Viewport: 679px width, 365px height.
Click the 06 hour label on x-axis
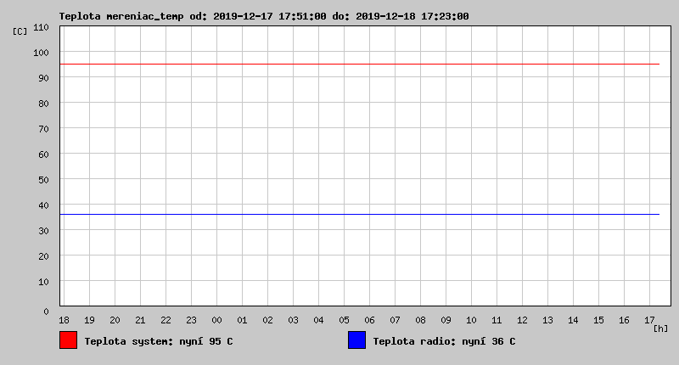click(370, 320)
